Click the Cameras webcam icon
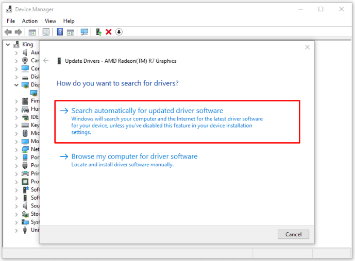This screenshot has height=261, width=355. [x=25, y=60]
